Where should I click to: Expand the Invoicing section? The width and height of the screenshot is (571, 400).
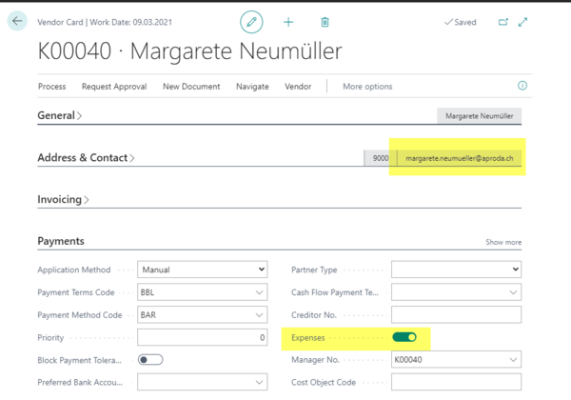coord(63,200)
